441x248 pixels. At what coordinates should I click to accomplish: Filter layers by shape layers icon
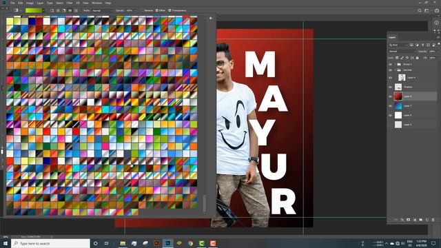(x=429, y=45)
